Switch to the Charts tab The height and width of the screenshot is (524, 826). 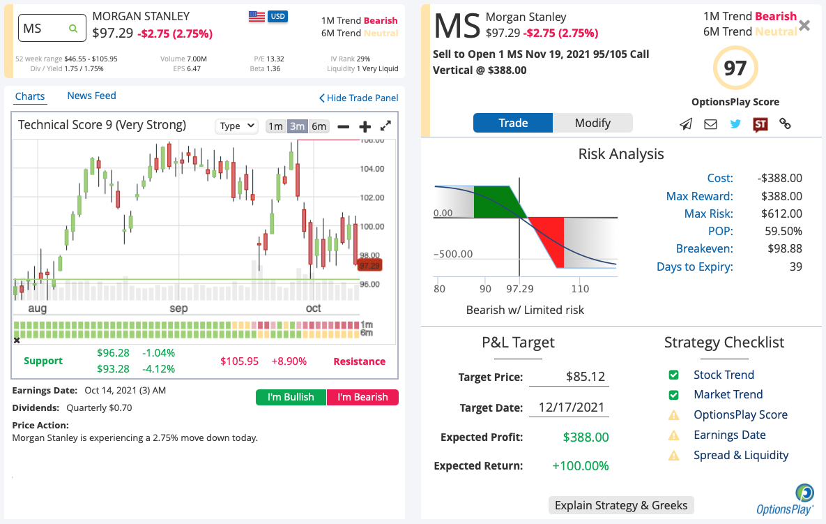[29, 96]
